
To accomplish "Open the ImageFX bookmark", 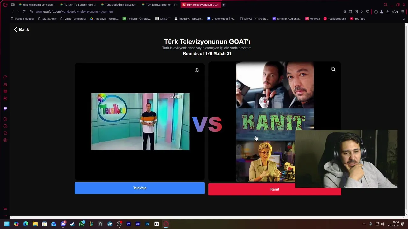I will (189, 19).
